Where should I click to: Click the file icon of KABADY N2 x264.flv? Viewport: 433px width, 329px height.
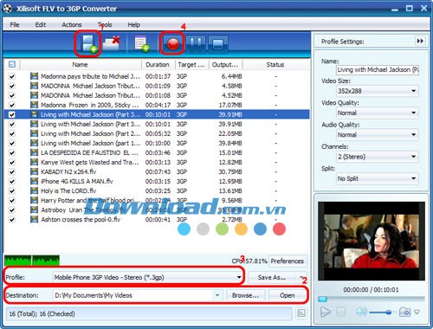(34, 171)
